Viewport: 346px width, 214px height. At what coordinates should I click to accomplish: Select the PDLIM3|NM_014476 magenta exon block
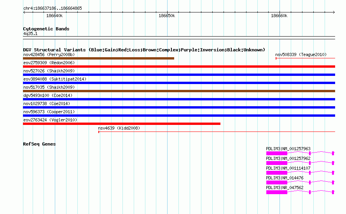click(277, 182)
